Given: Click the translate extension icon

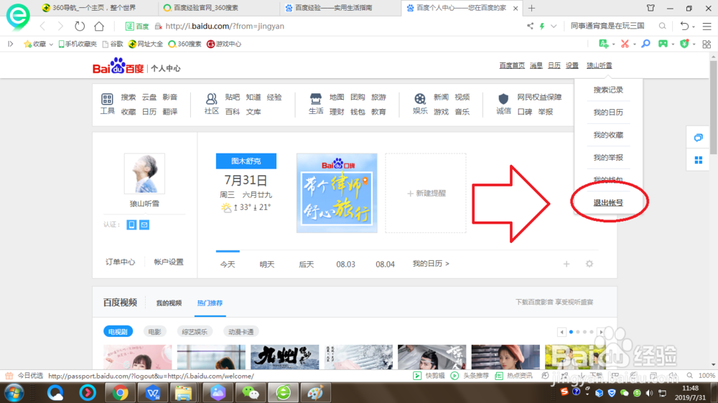Looking at the screenshot, I should [604, 44].
